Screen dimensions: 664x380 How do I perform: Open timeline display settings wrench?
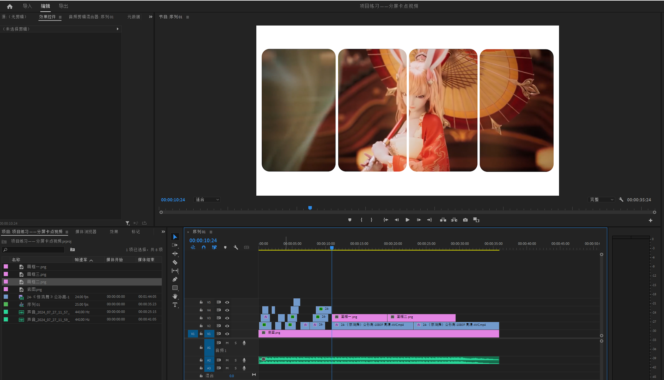click(x=236, y=248)
